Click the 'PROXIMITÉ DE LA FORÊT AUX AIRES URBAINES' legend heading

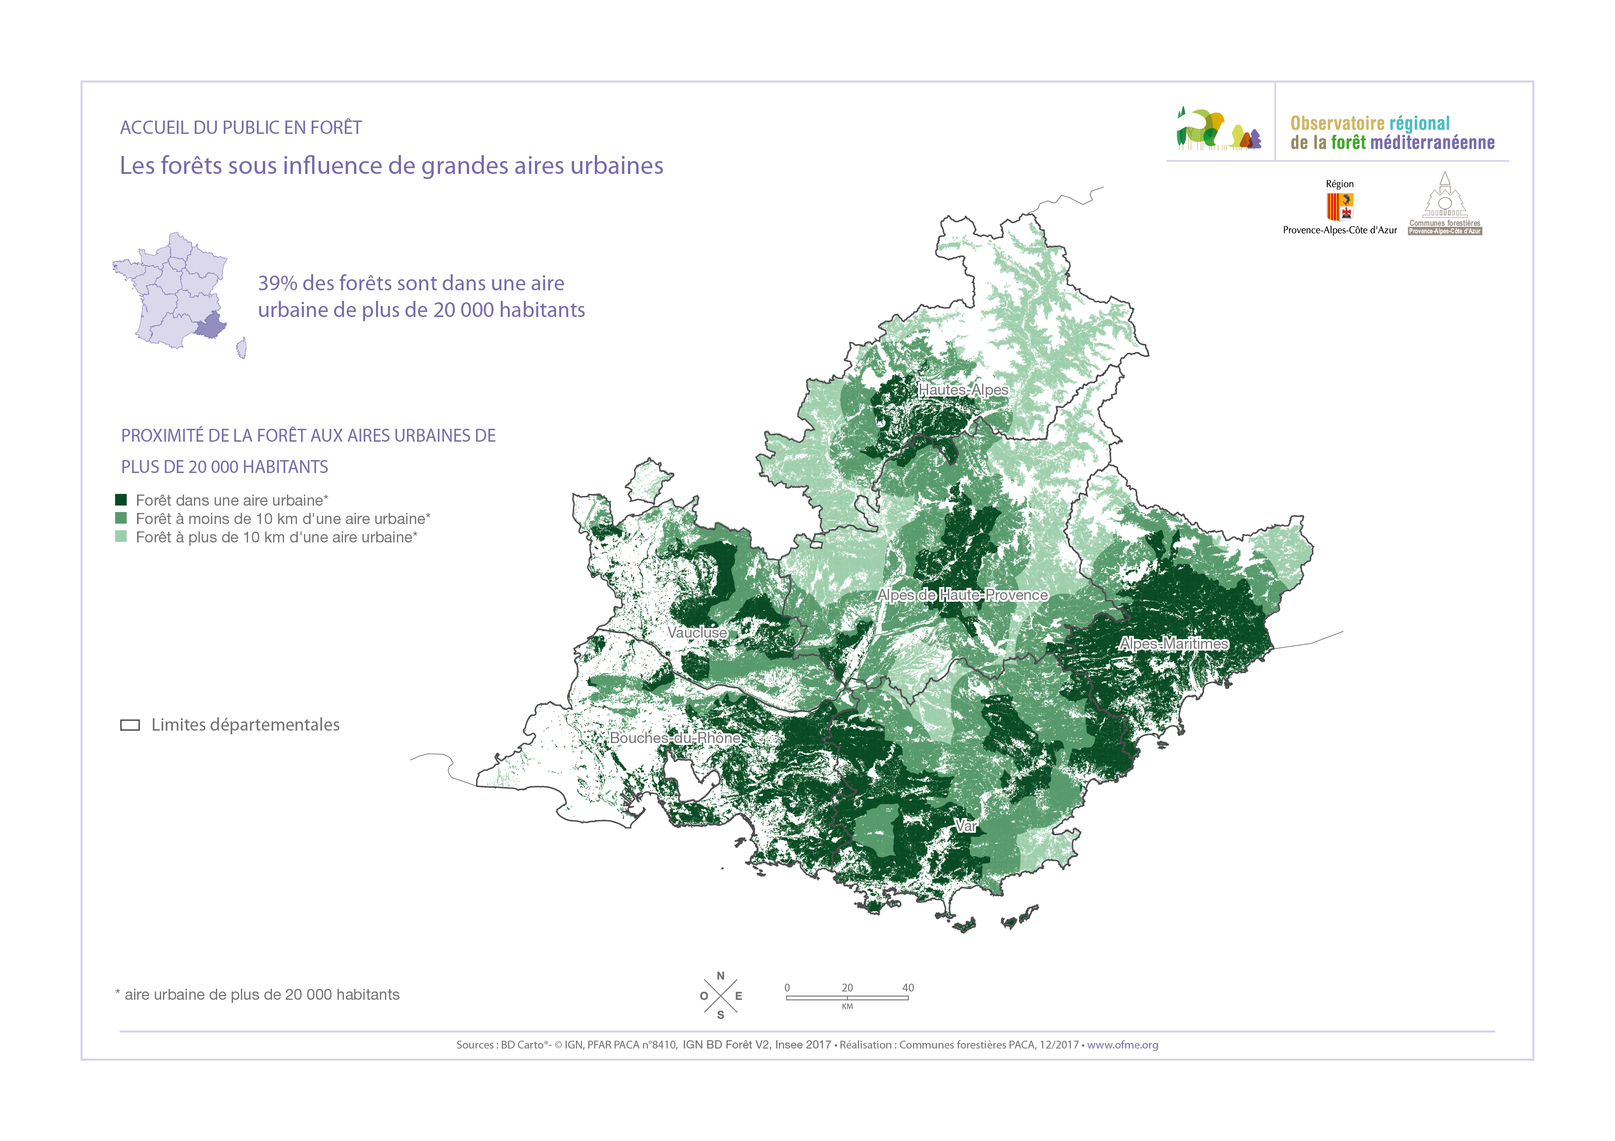pos(308,450)
